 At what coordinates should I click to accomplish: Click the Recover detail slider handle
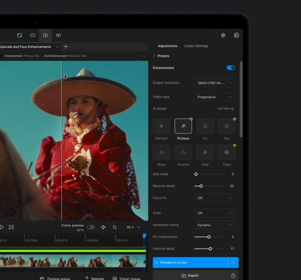click(x=201, y=186)
